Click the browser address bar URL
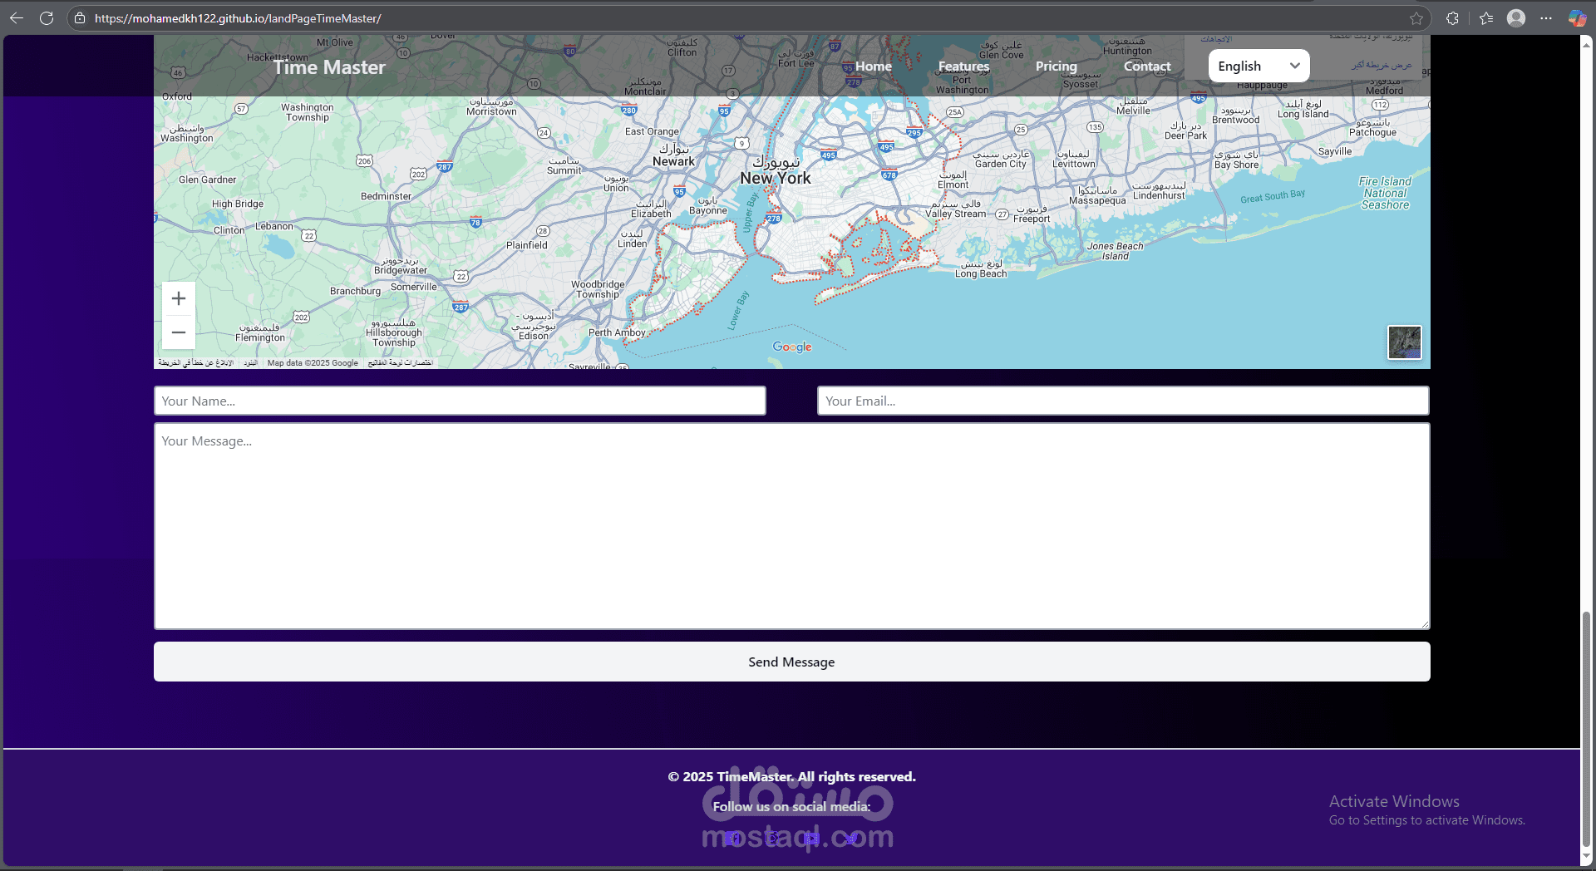 [x=238, y=18]
